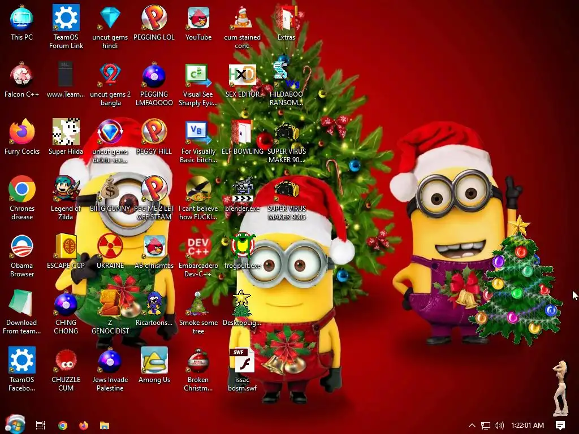Launch Firefox from the taskbar
Screen dimensions: 579x434
tap(84, 426)
